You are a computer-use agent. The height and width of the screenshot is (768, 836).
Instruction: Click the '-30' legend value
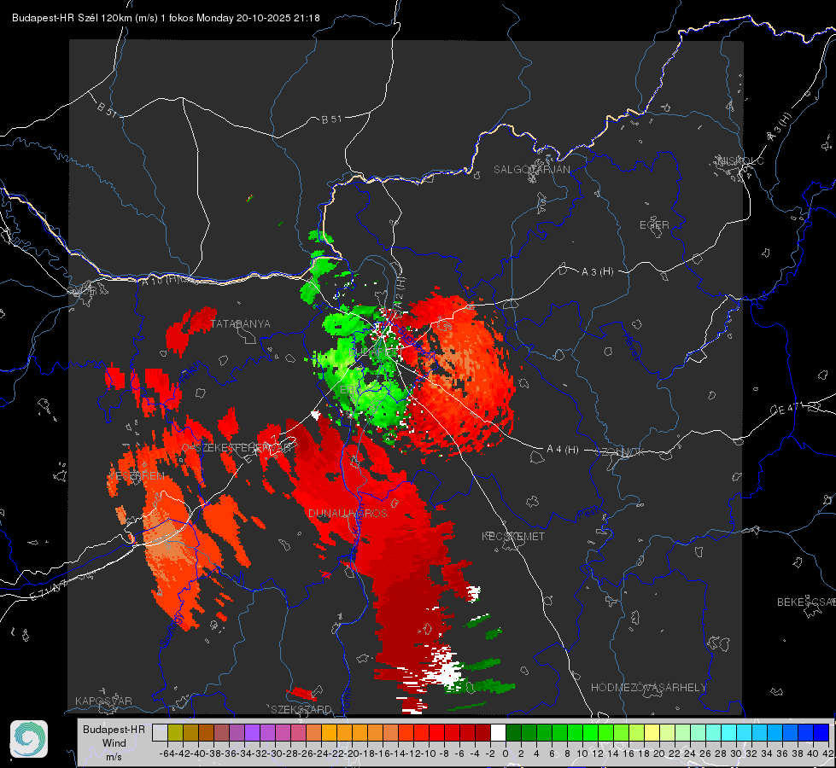click(x=275, y=753)
